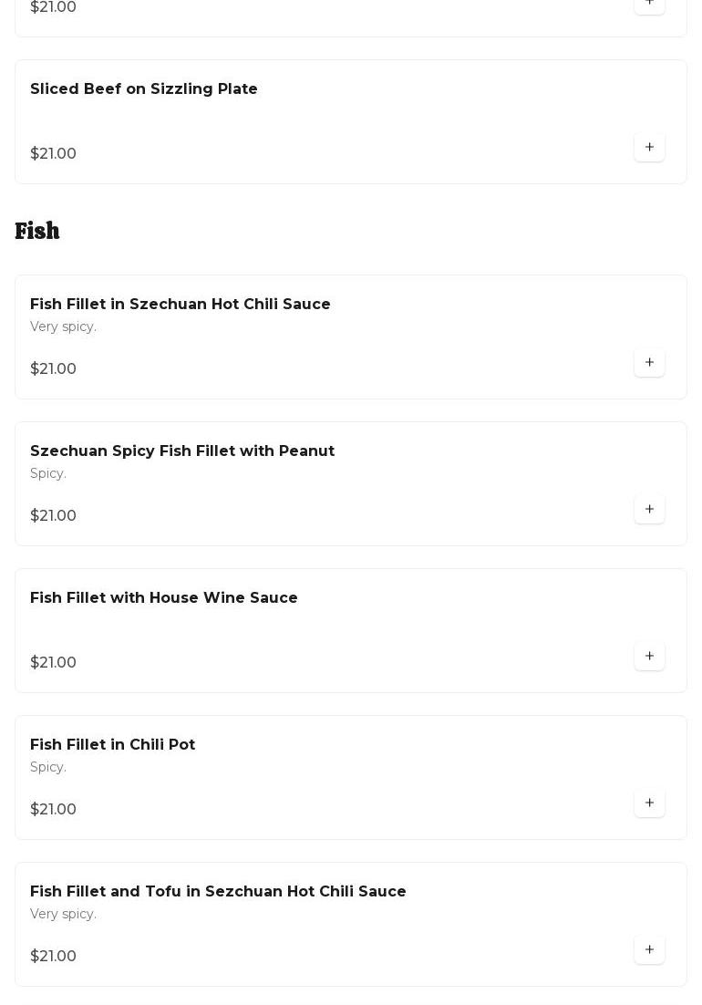Image resolution: width=702 pixels, height=1005 pixels.
Task: Click $21.00 price of Fish Fillet in Chili Pot
Action: click(x=53, y=809)
